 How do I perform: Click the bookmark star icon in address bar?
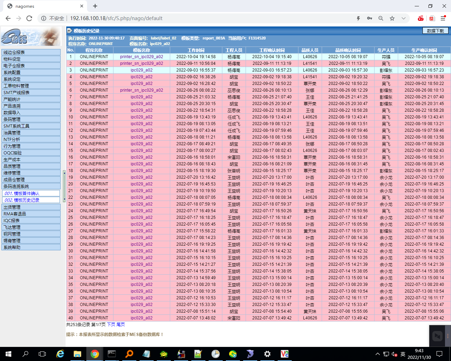(392, 18)
